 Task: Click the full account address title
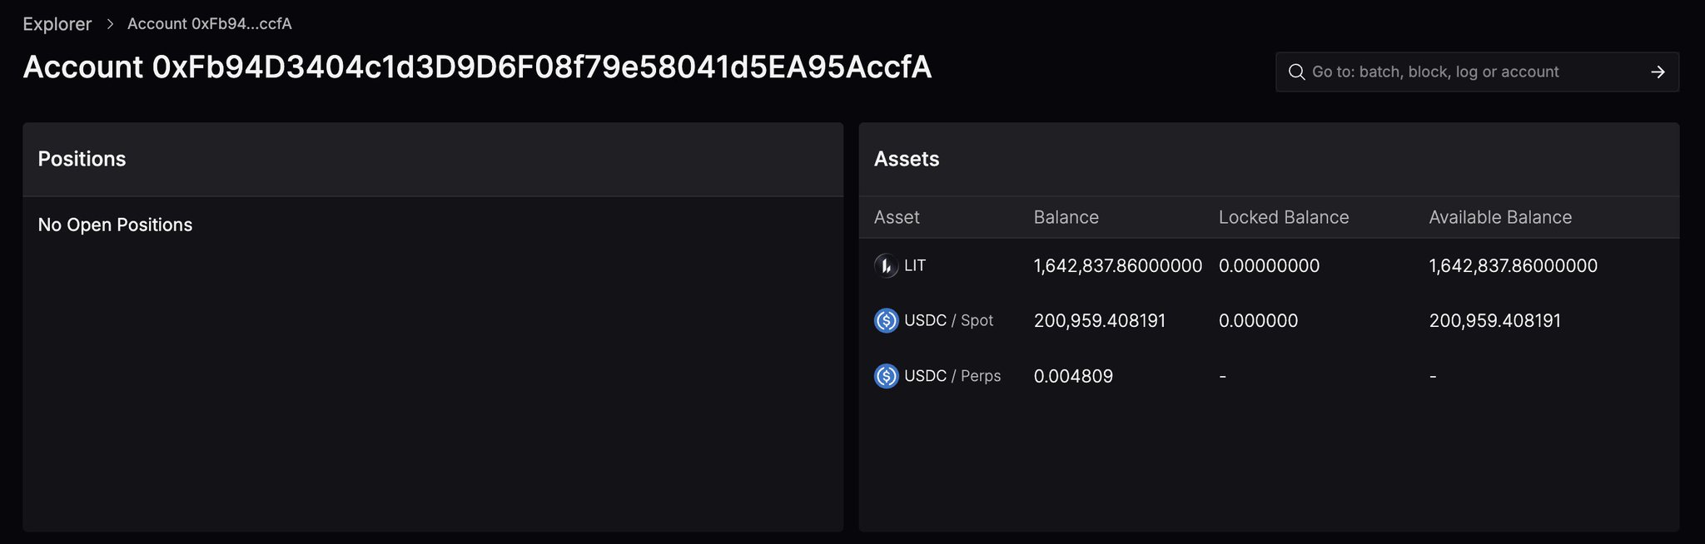pos(477,67)
